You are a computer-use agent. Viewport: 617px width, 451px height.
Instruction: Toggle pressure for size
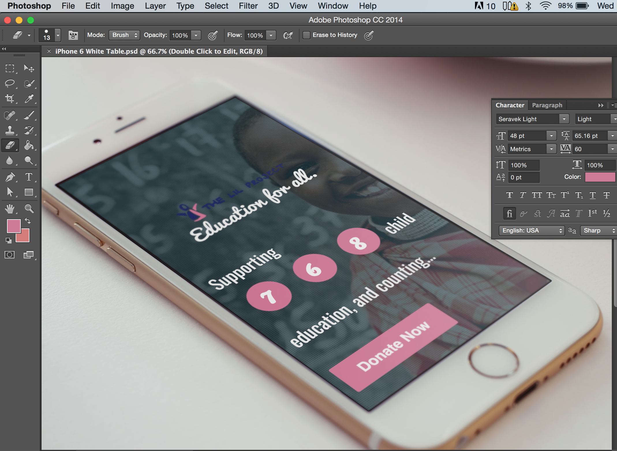point(369,35)
